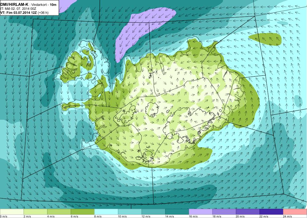Click the medium purple 18–20 m/s legend swatch
The width and height of the screenshot is (307, 218).
[x=224, y=212]
